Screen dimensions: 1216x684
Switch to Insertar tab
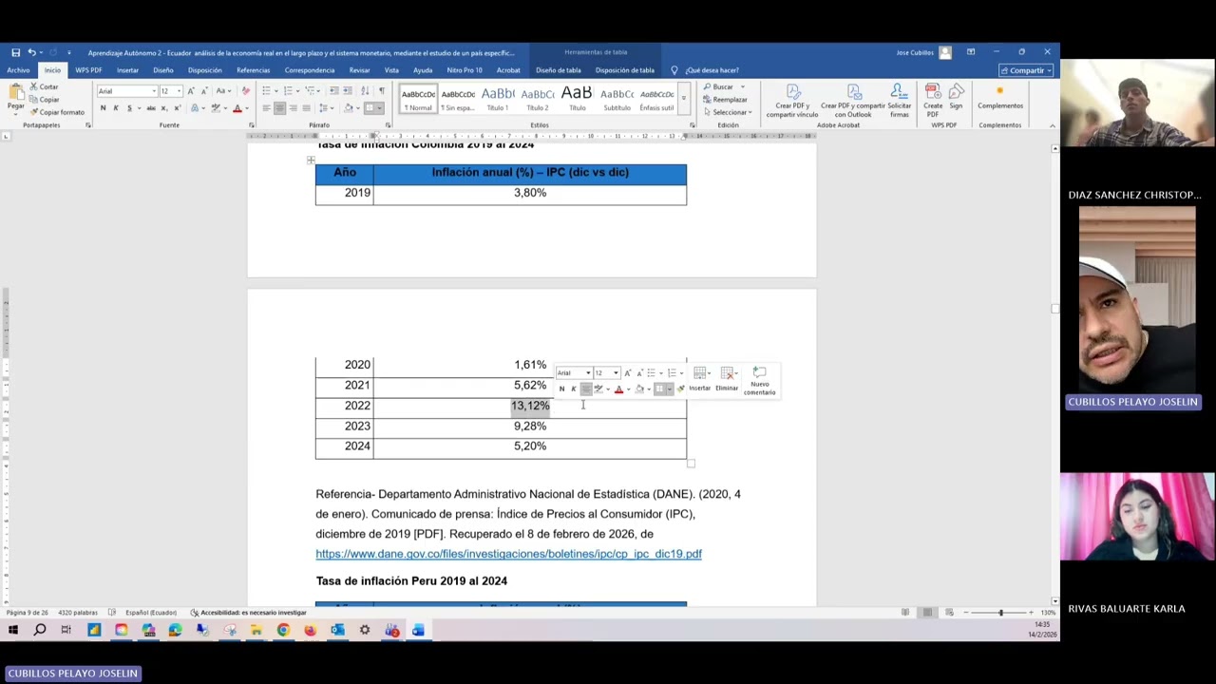pos(127,70)
